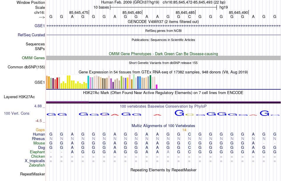Viewport: 281px width, 181px height.
Task: Click Repeating Elements by RepeatMasker title
Action: [x=163, y=170]
